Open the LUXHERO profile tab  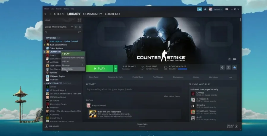pyautogui.click(x=112, y=14)
